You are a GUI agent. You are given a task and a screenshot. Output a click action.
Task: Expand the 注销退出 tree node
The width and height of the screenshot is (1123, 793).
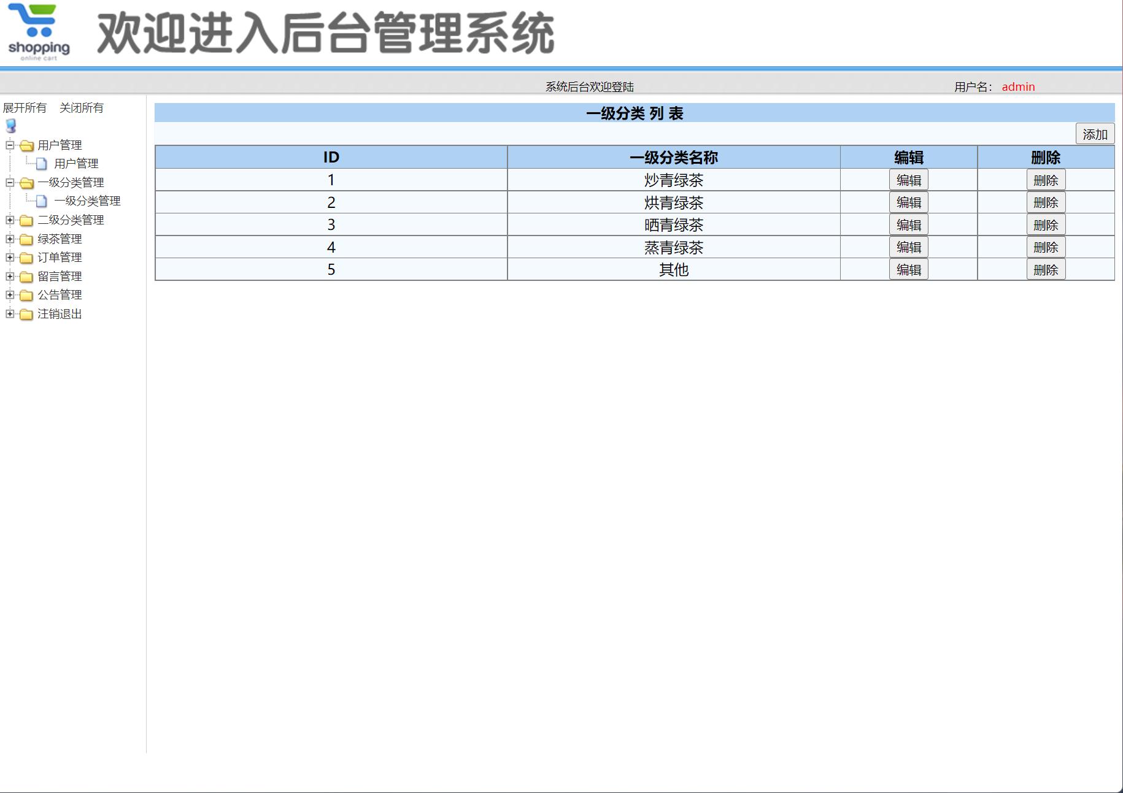[9, 314]
